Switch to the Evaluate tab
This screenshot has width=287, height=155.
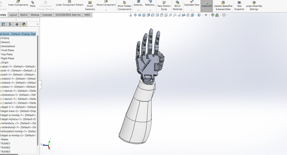click(47, 15)
